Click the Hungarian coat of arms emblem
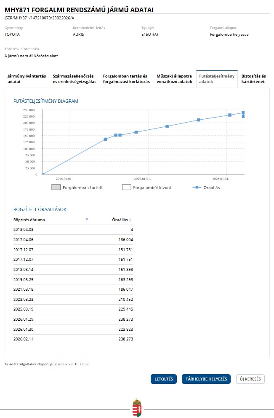The width and height of the screenshot is (274, 418). point(137,407)
